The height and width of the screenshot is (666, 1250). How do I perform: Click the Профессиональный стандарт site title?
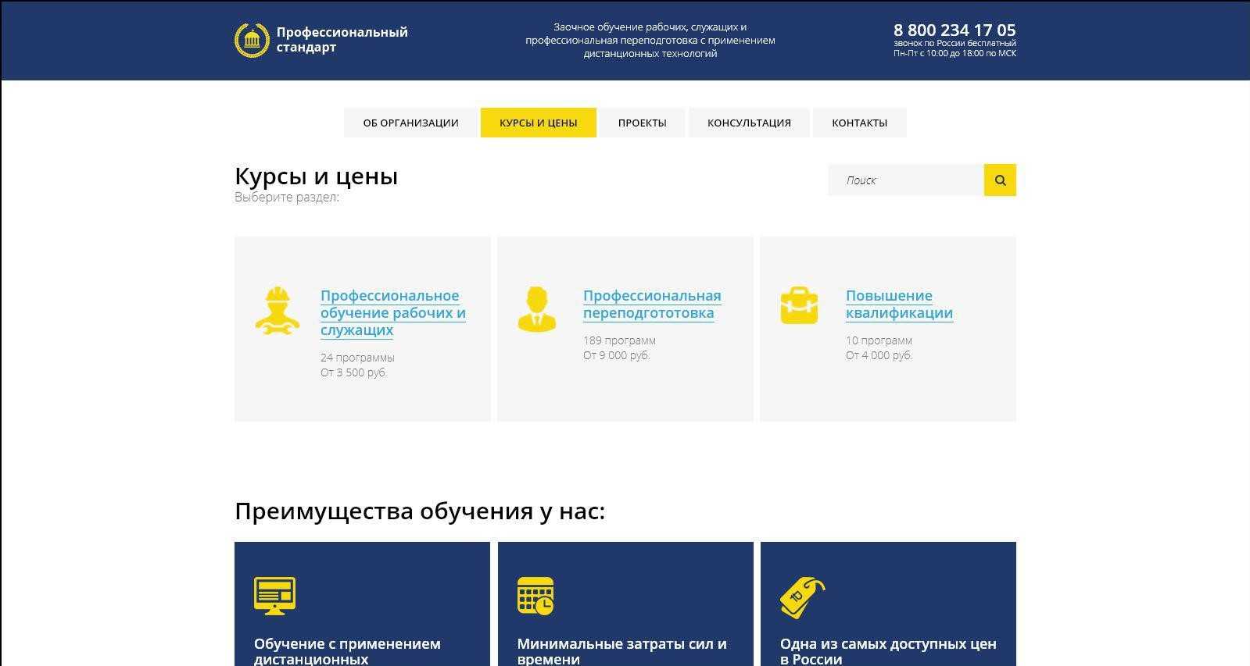(x=342, y=40)
